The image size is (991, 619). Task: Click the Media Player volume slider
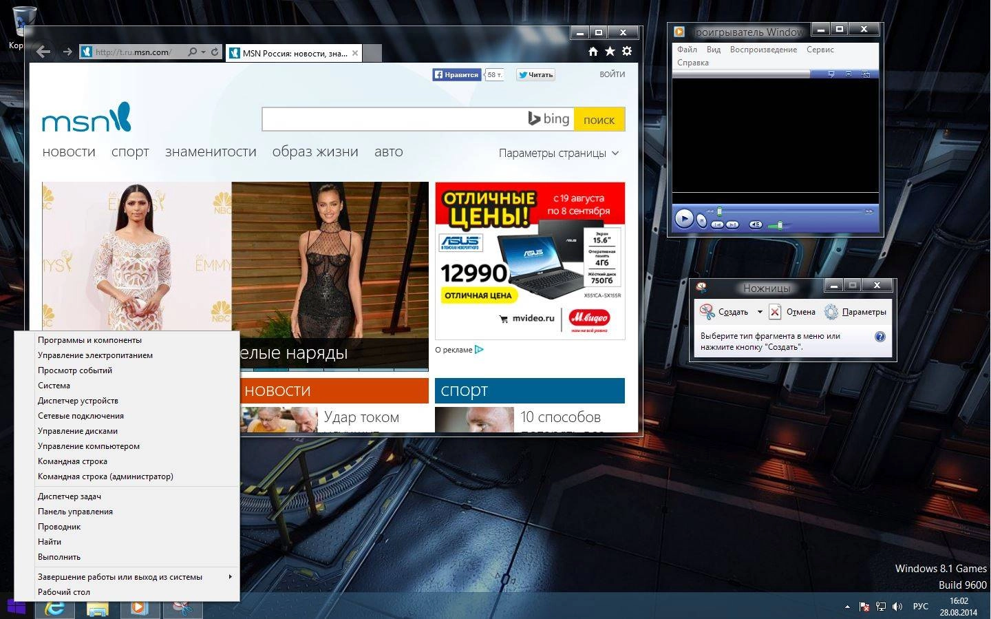(x=780, y=225)
